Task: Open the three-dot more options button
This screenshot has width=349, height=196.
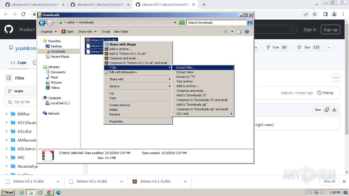Action: [336, 78]
